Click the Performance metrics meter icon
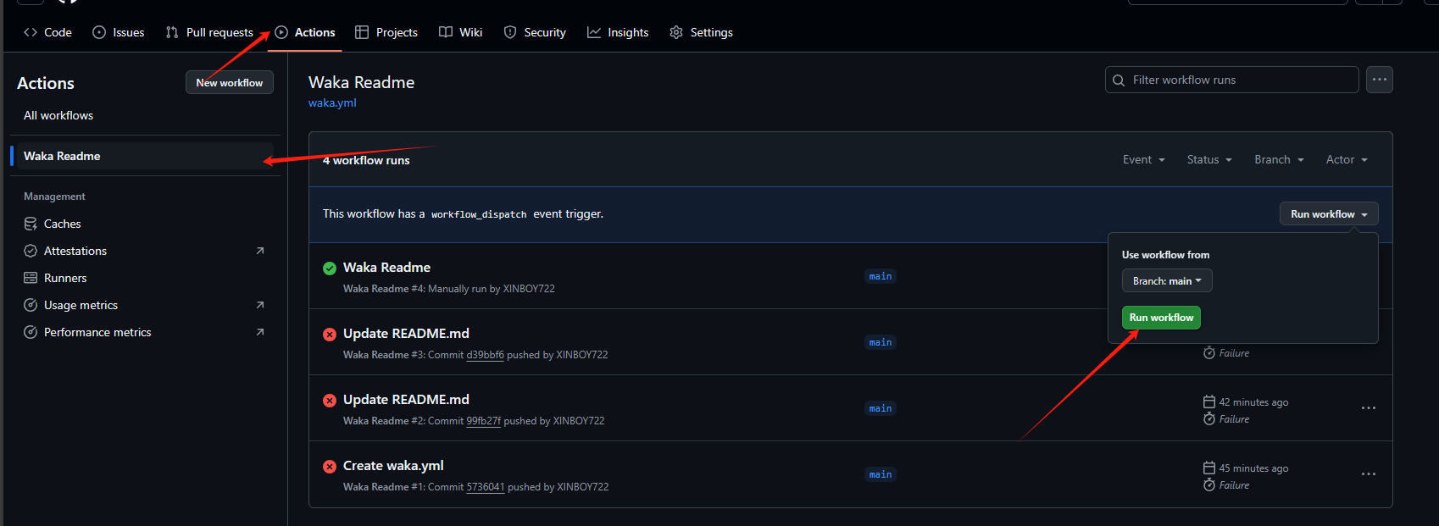 point(31,332)
